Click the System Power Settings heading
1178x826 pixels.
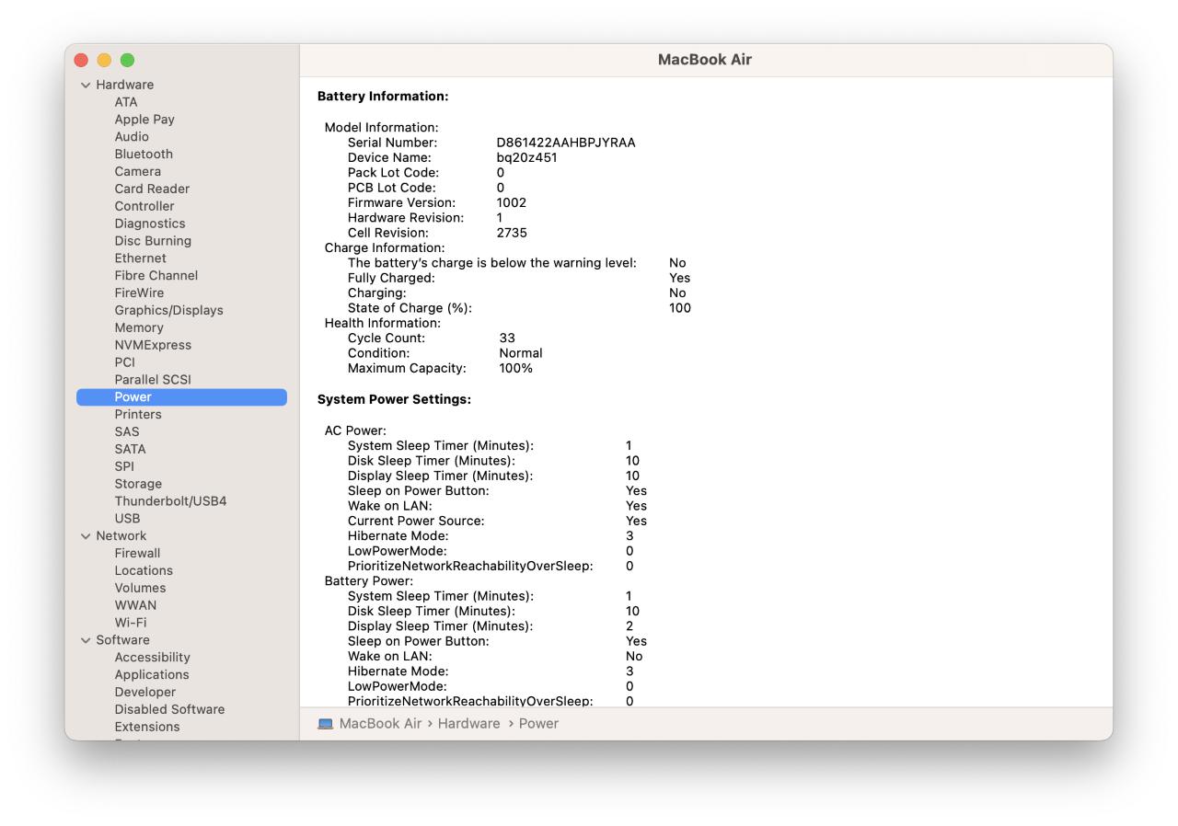pos(394,400)
